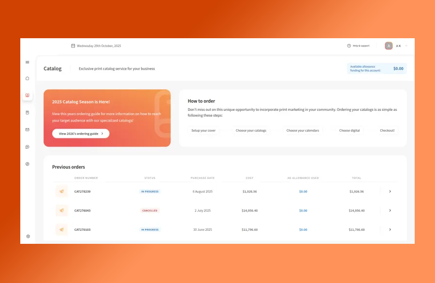Screen dimensions: 435x283
Task: Expand details for order CAT276043
Action: pos(390,210)
